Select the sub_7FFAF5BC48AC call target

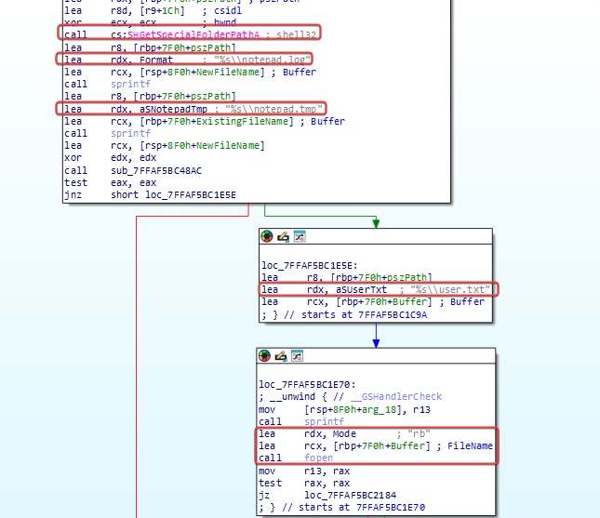[156, 170]
